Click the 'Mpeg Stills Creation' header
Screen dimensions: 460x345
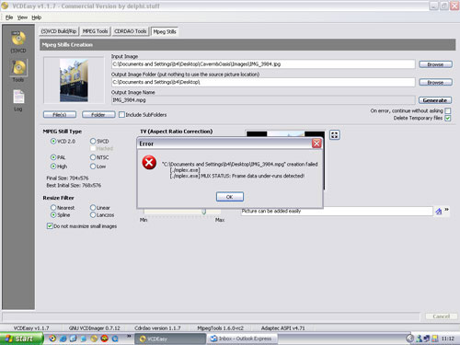pos(67,45)
